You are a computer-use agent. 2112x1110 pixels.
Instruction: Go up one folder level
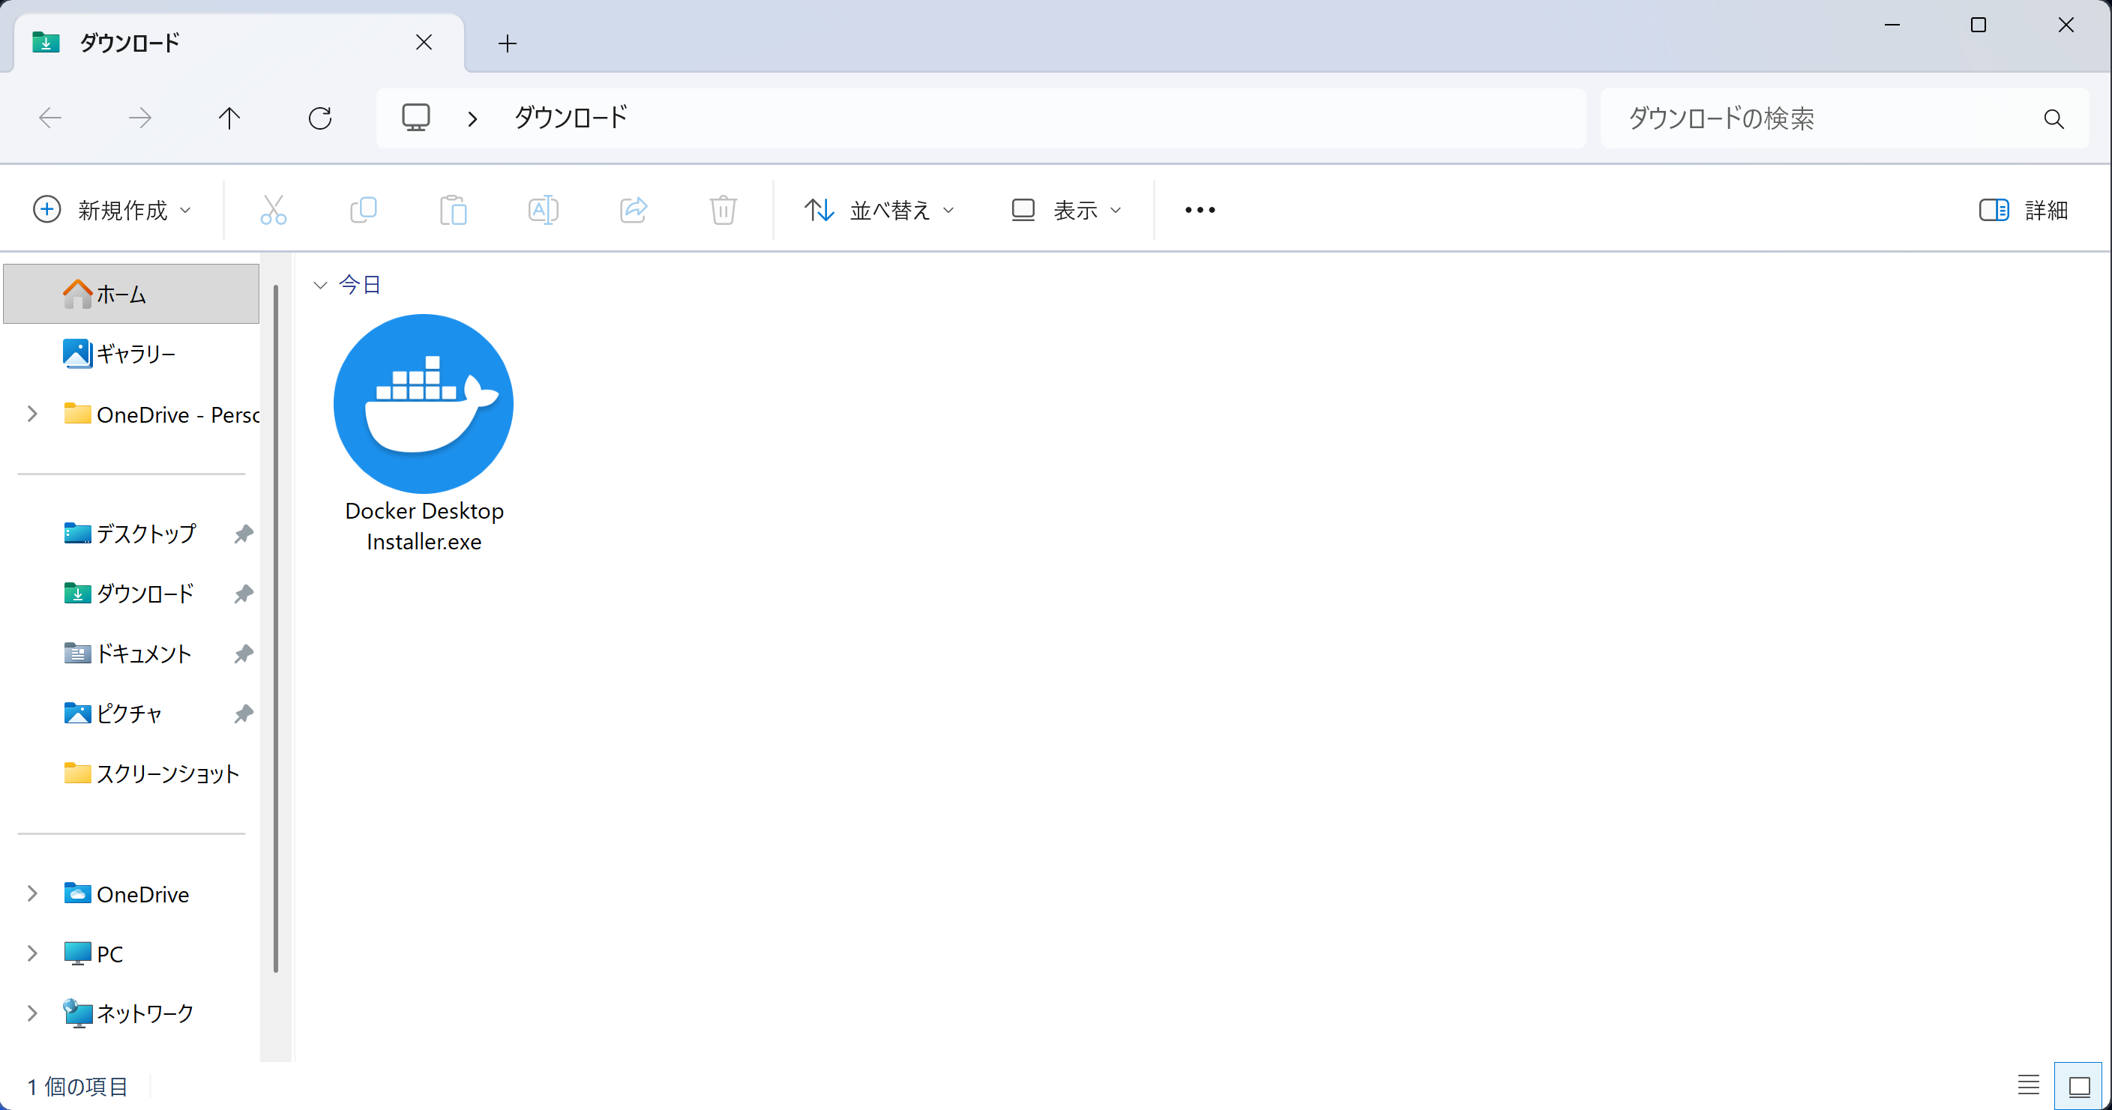(229, 118)
